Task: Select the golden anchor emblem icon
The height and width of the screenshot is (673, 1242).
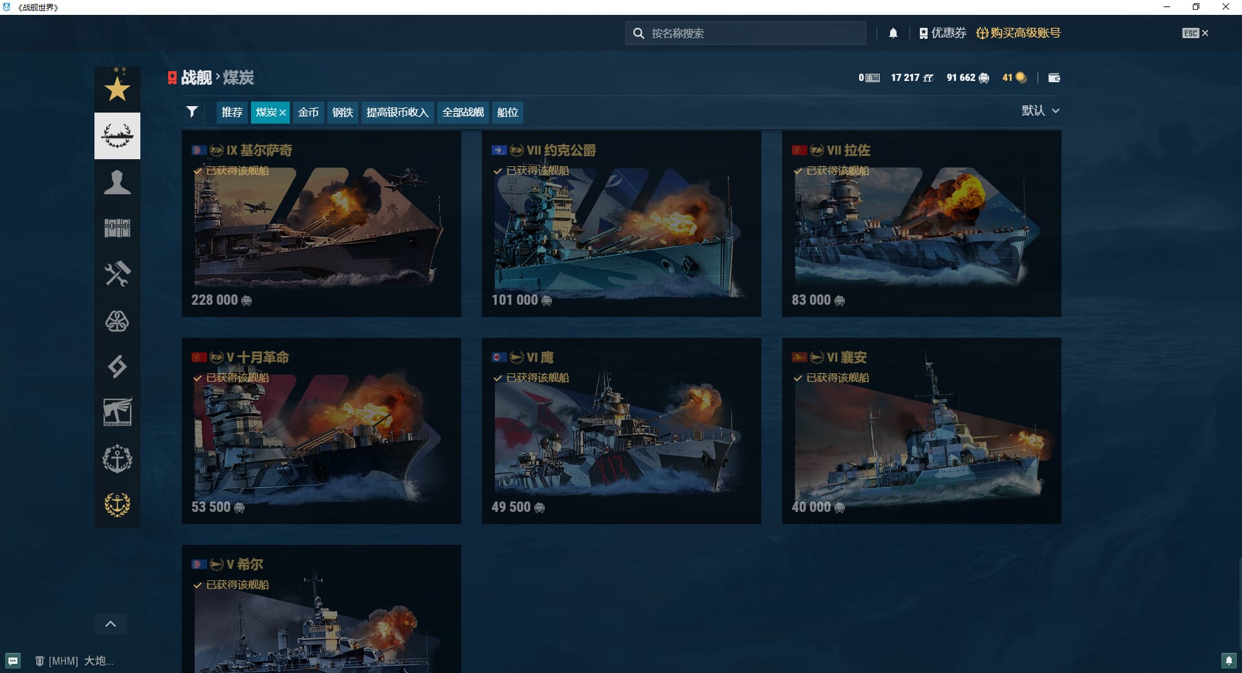Action: click(x=117, y=504)
